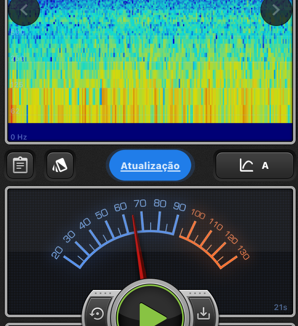Tap the 20 mark on the gauge
The width and height of the screenshot is (298, 326).
(57, 252)
